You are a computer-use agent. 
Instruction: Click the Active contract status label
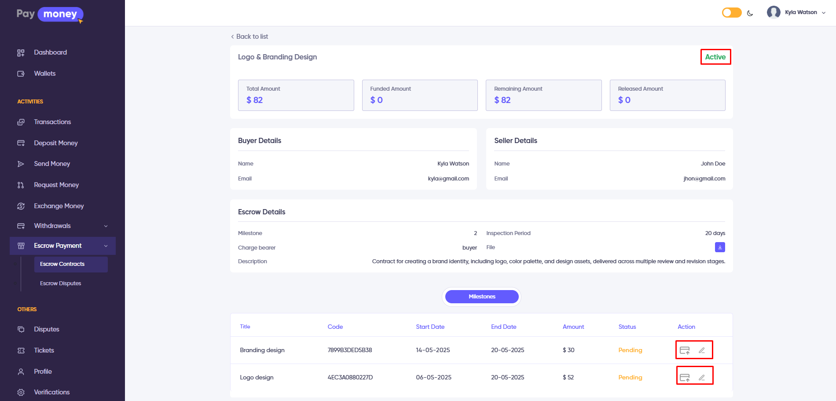tap(715, 57)
